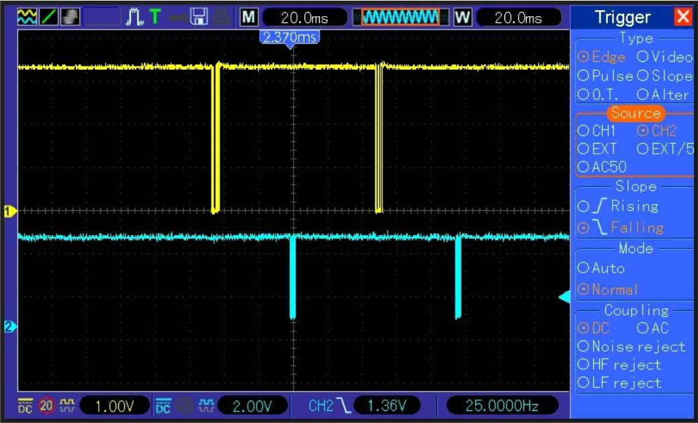Close the Trigger panel
The image size is (698, 423).
[683, 17]
